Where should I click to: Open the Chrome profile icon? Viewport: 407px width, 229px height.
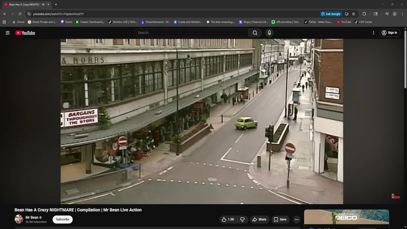pos(395,14)
